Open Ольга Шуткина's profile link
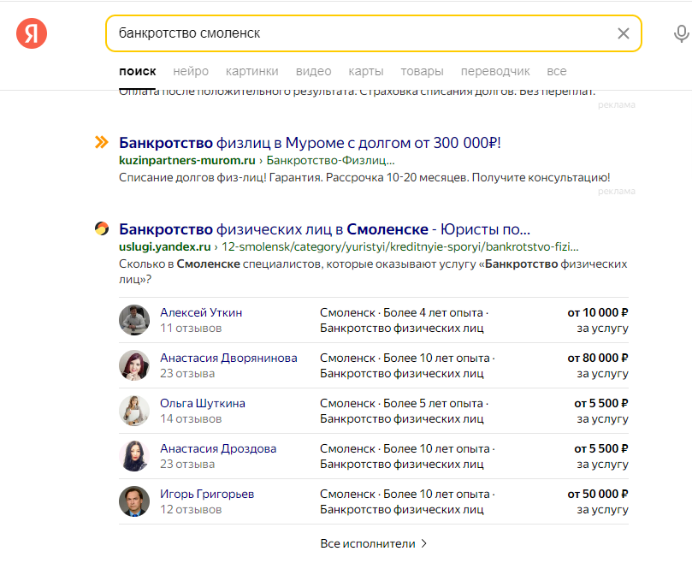 click(x=203, y=404)
